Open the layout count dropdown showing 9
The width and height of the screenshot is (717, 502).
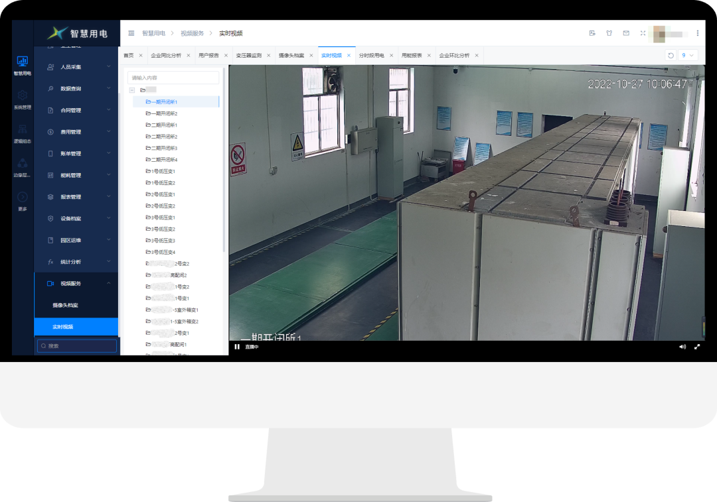[x=688, y=56]
